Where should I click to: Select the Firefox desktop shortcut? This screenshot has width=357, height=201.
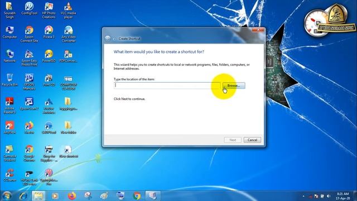pyautogui.click(x=29, y=127)
